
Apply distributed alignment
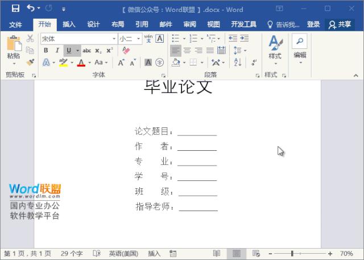221,50
